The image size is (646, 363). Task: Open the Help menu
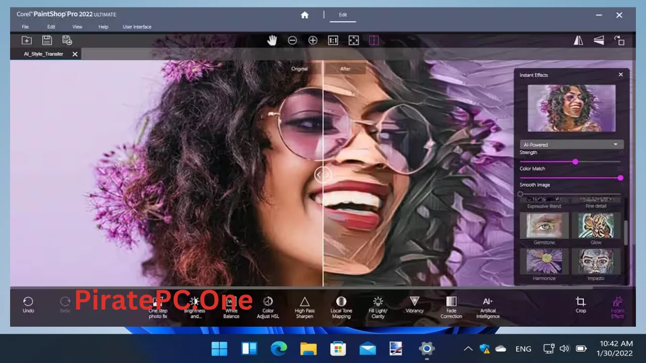(x=103, y=27)
